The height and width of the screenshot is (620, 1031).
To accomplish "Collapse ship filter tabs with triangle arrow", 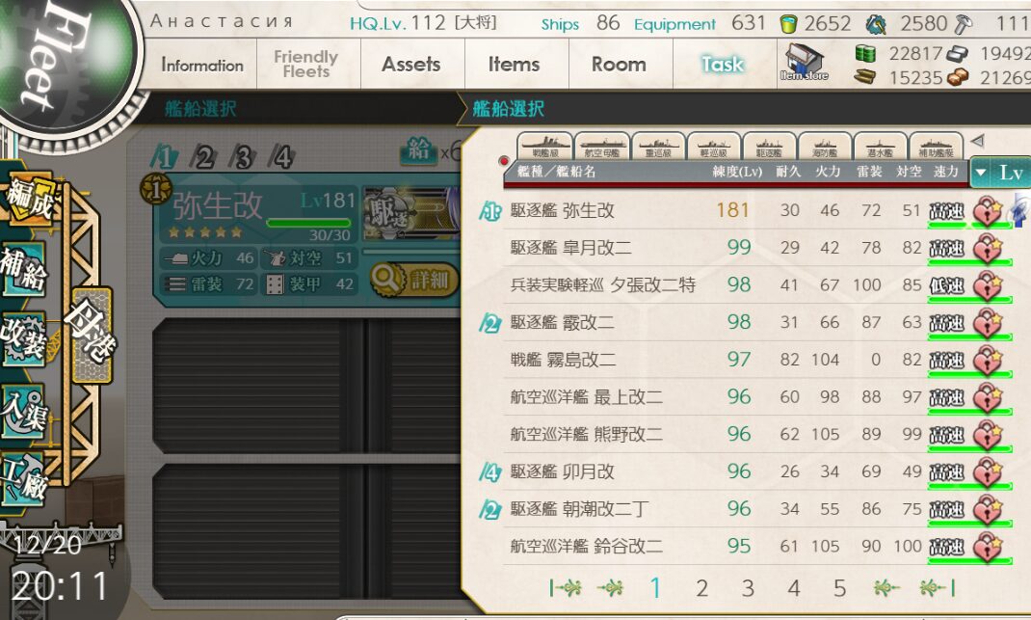I will [977, 140].
